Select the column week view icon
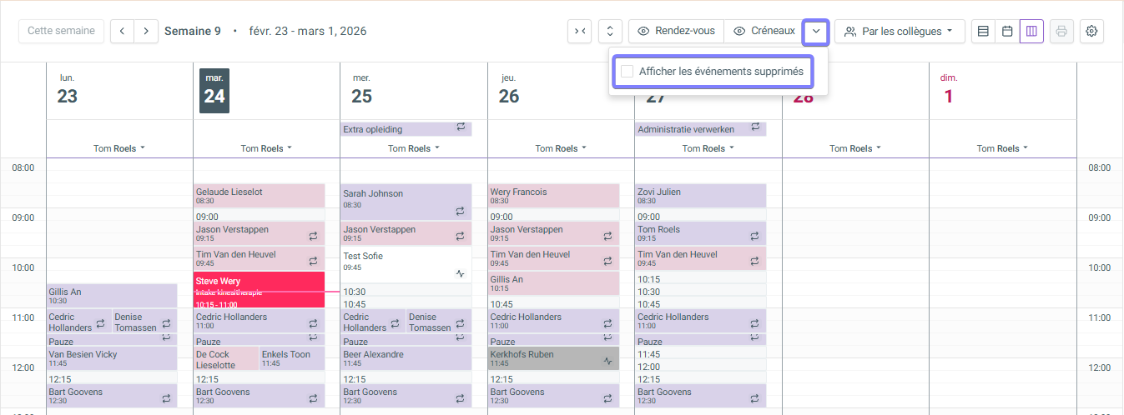This screenshot has height=415, width=1124. [1031, 32]
